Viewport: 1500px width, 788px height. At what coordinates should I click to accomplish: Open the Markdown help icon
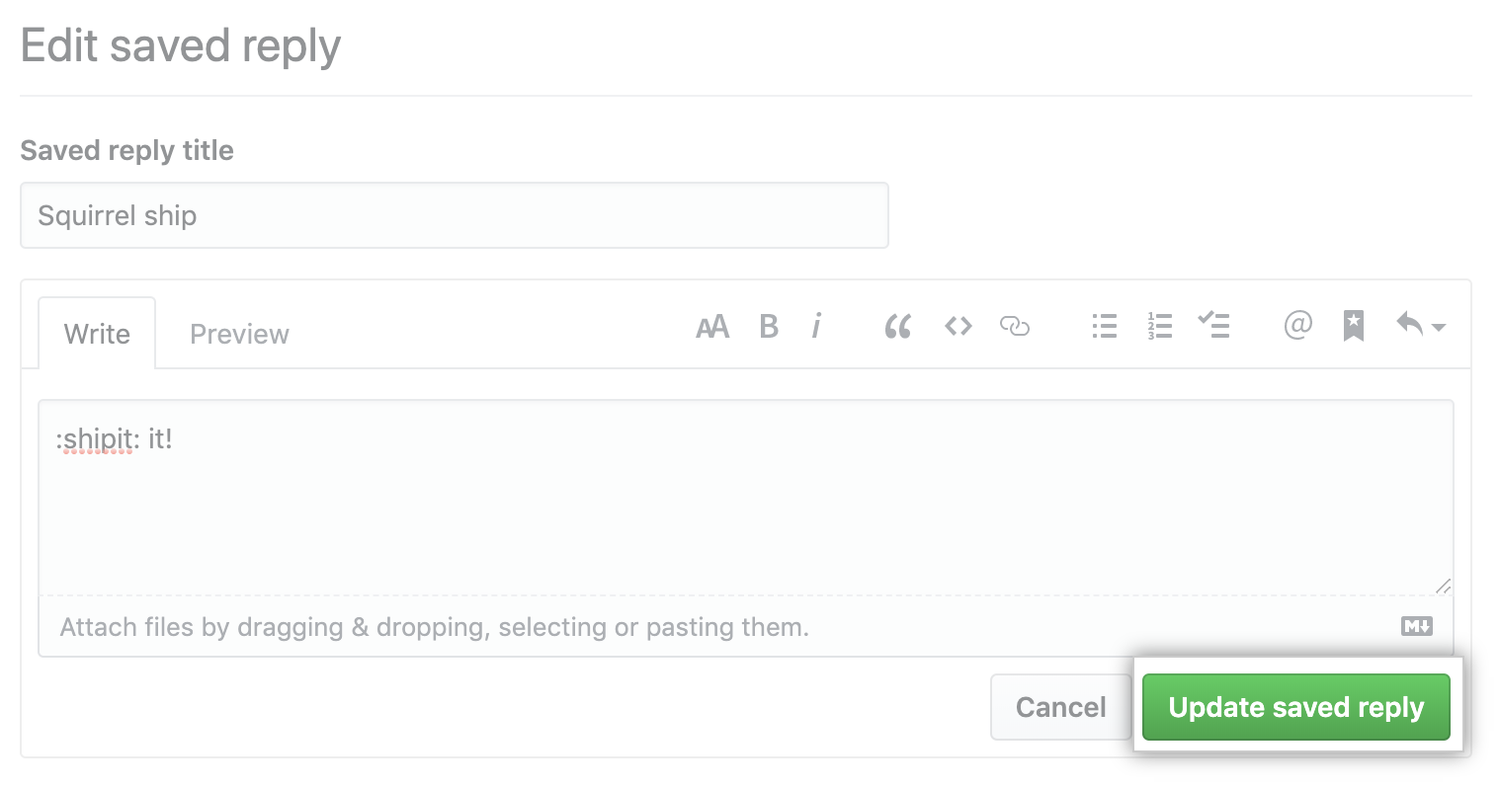pos(1416,626)
